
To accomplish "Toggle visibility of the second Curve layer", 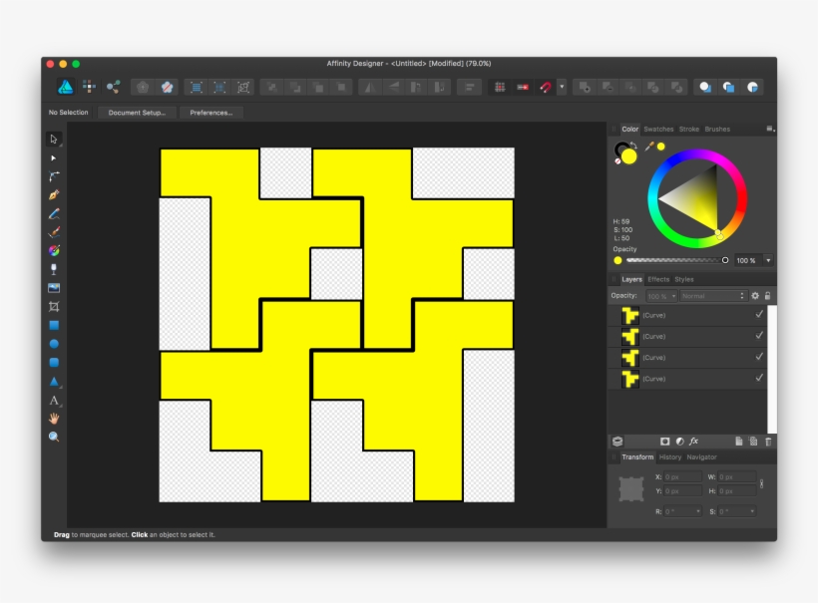I will (x=759, y=336).
